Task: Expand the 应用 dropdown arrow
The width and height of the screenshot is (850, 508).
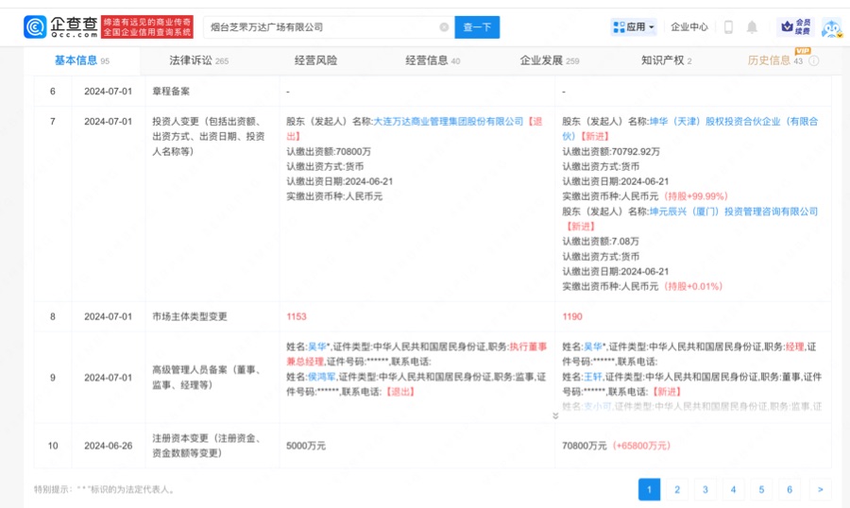Action: coord(651,27)
